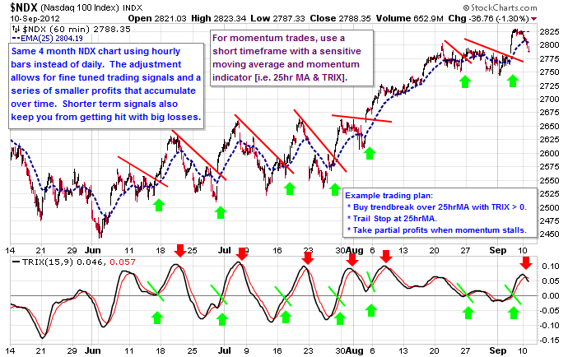Click the 2825 price axis label

[549, 32]
